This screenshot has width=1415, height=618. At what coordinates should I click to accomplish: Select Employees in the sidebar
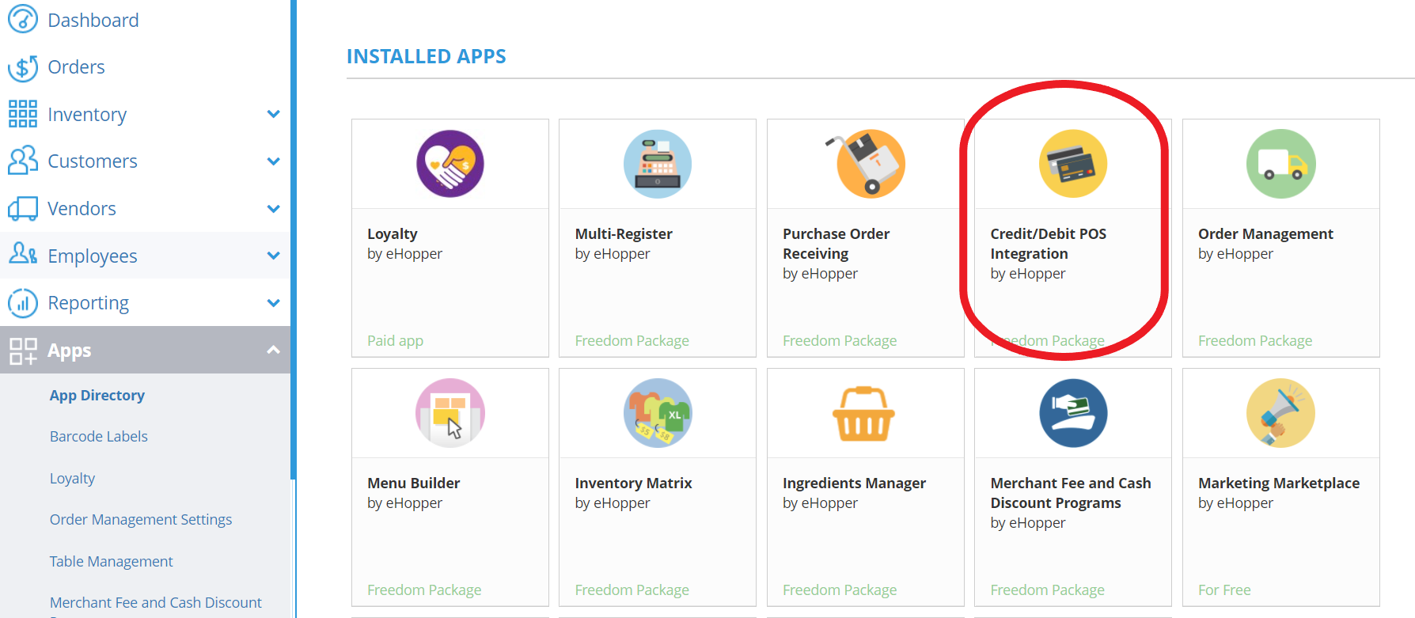(x=93, y=256)
